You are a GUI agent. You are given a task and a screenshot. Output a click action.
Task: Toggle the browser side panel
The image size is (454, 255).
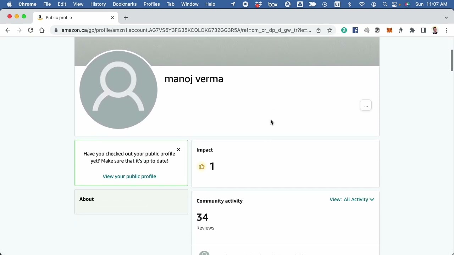(423, 30)
